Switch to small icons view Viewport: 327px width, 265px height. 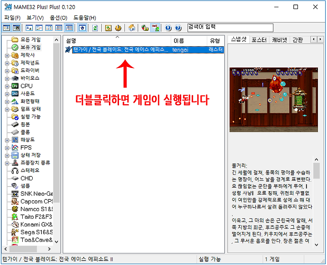[39, 28]
